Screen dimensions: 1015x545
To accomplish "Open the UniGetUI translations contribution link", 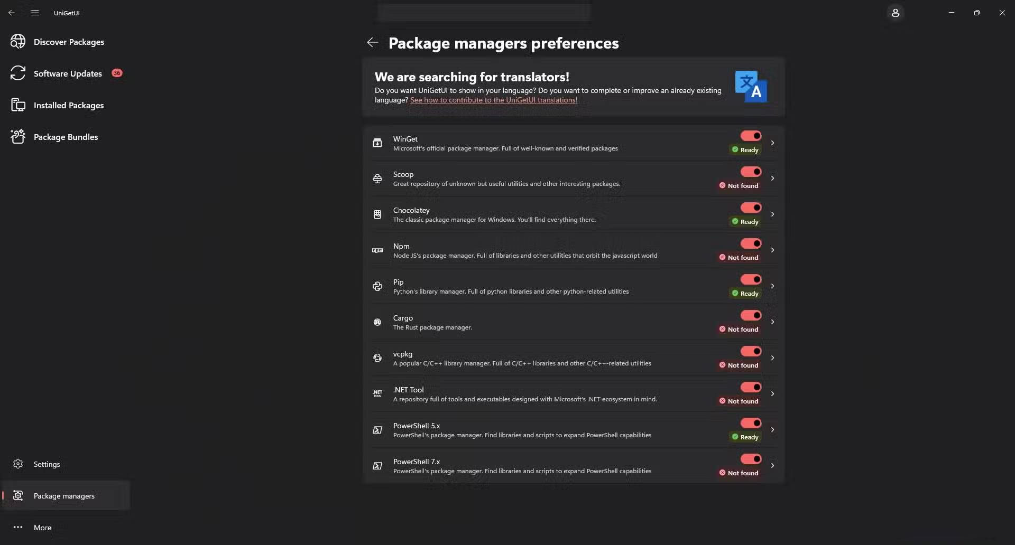I will pyautogui.click(x=494, y=100).
